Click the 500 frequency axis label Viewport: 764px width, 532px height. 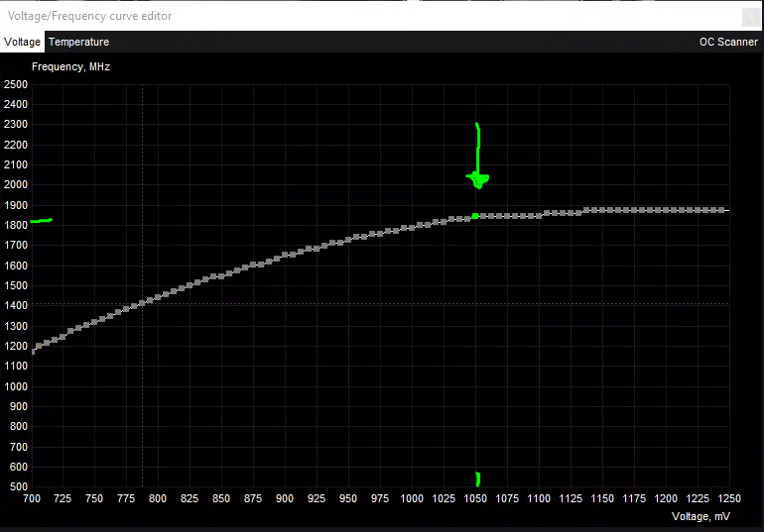tap(19, 486)
